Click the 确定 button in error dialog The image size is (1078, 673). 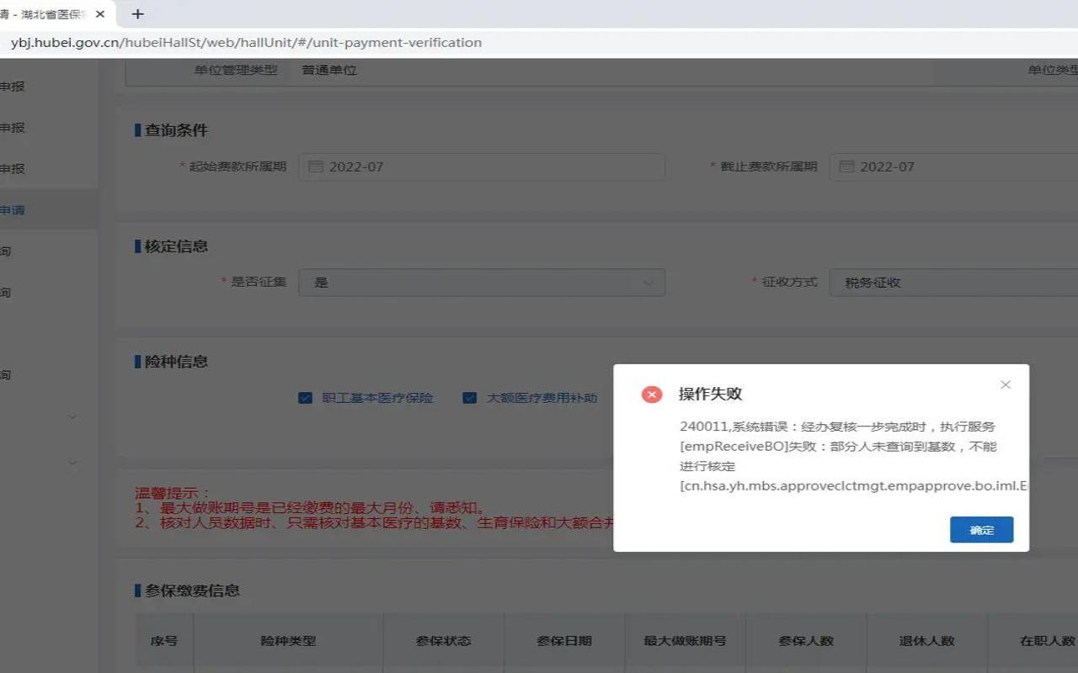click(981, 530)
